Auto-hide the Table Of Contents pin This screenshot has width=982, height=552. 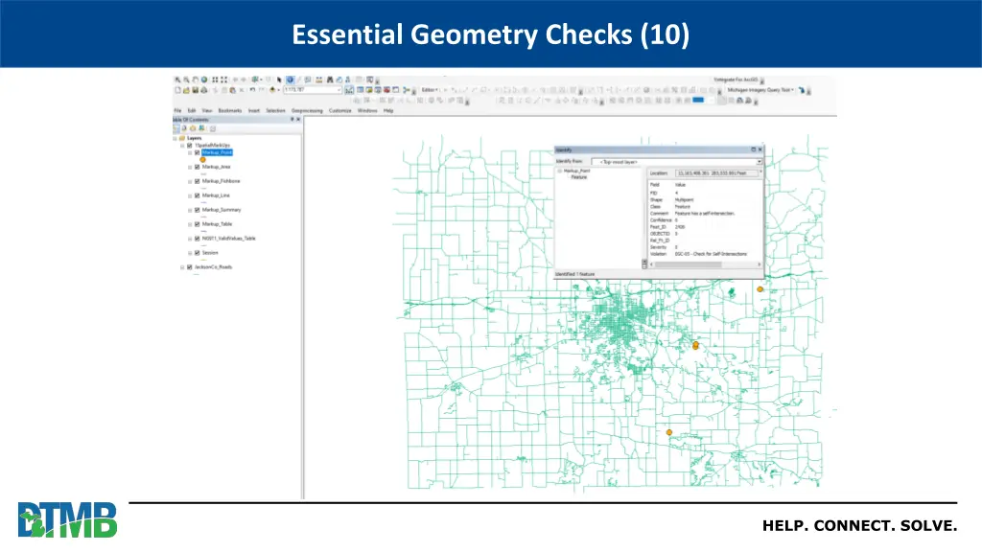pyautogui.click(x=292, y=120)
